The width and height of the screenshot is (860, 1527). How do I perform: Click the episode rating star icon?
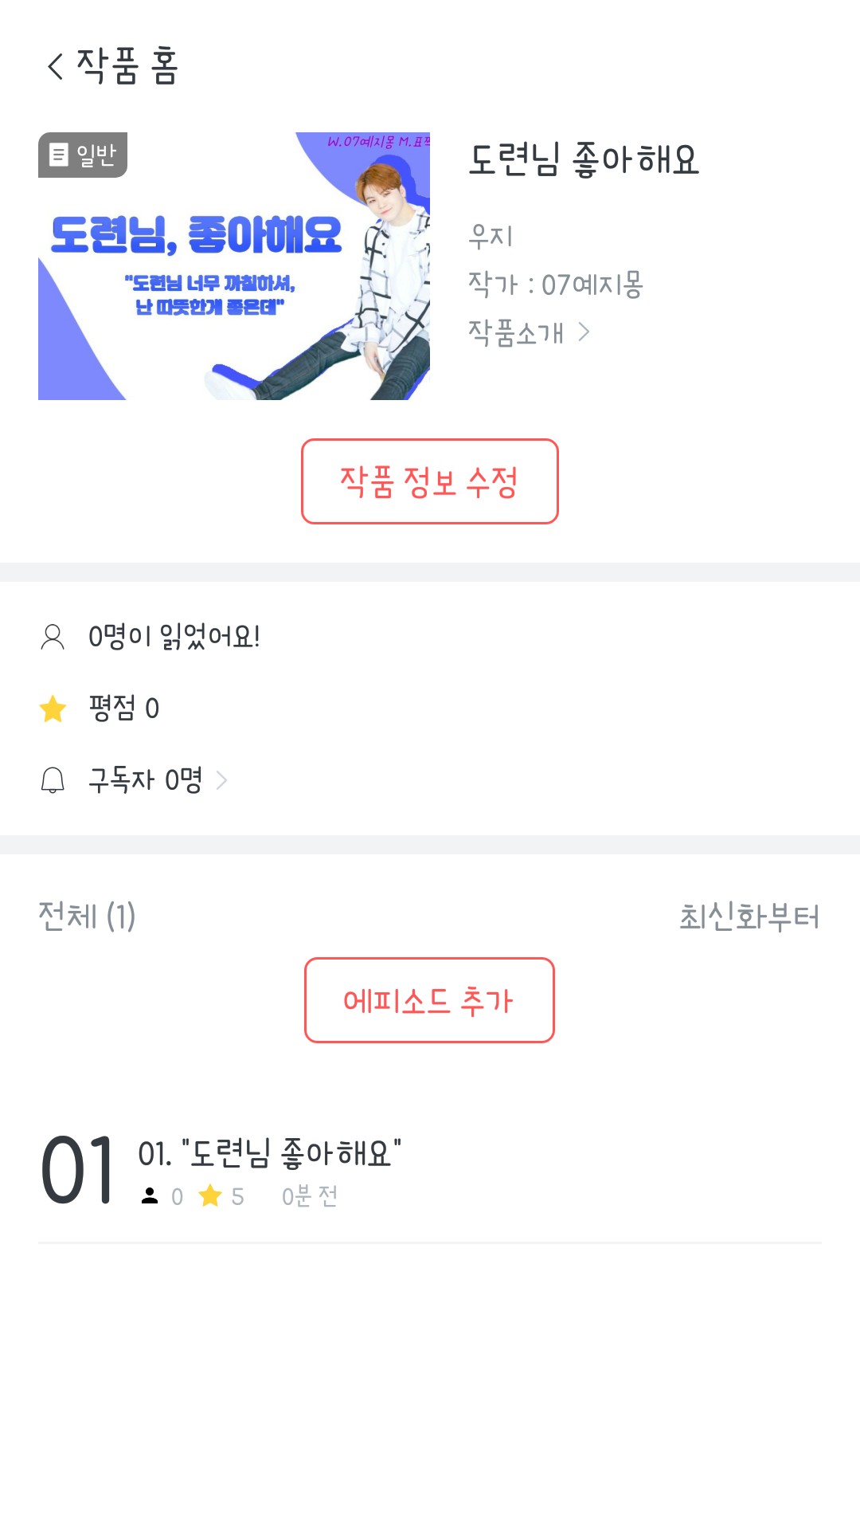pyautogui.click(x=210, y=1195)
